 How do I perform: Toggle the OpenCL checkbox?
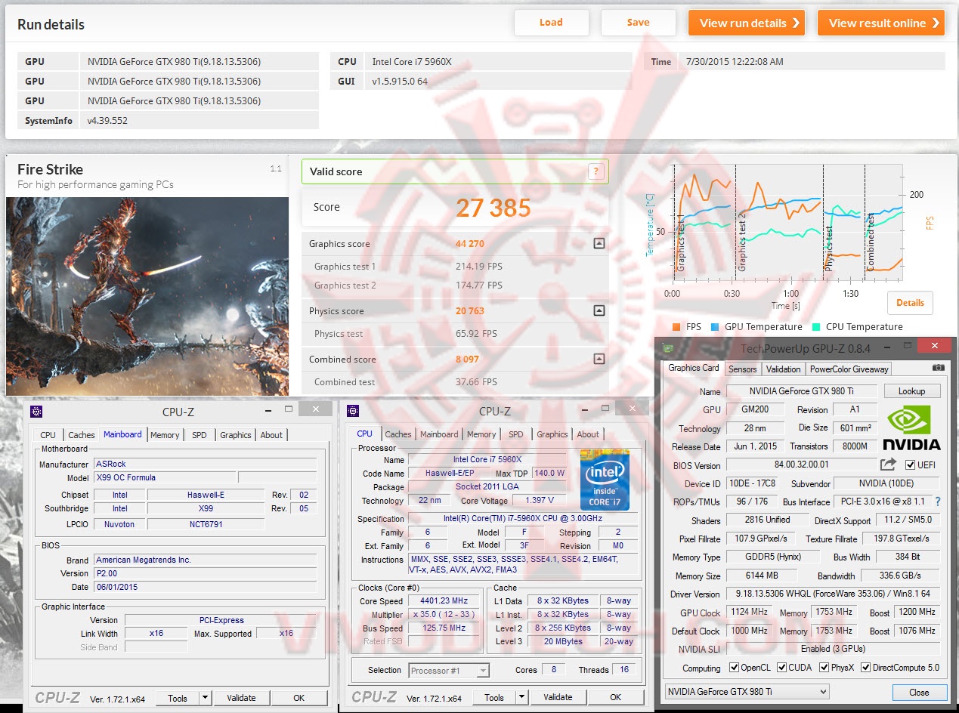click(734, 668)
